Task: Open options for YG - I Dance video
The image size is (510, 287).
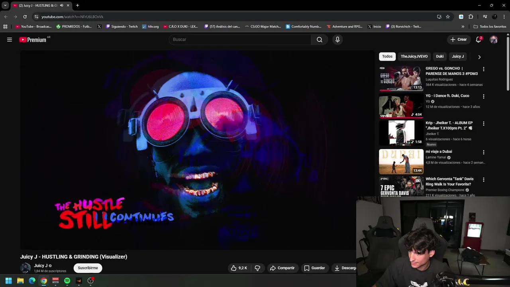Action: 484,96
